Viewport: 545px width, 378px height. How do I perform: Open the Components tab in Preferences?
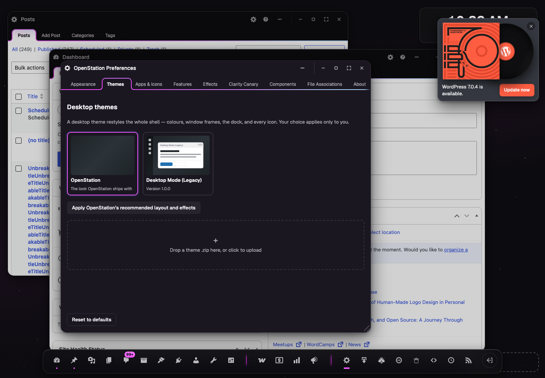(283, 84)
